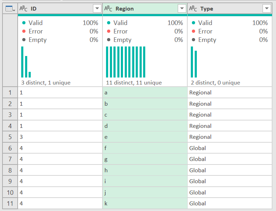The image size is (276, 211).
Task: Click ID cell in row 6
Action: (x=60, y=148)
